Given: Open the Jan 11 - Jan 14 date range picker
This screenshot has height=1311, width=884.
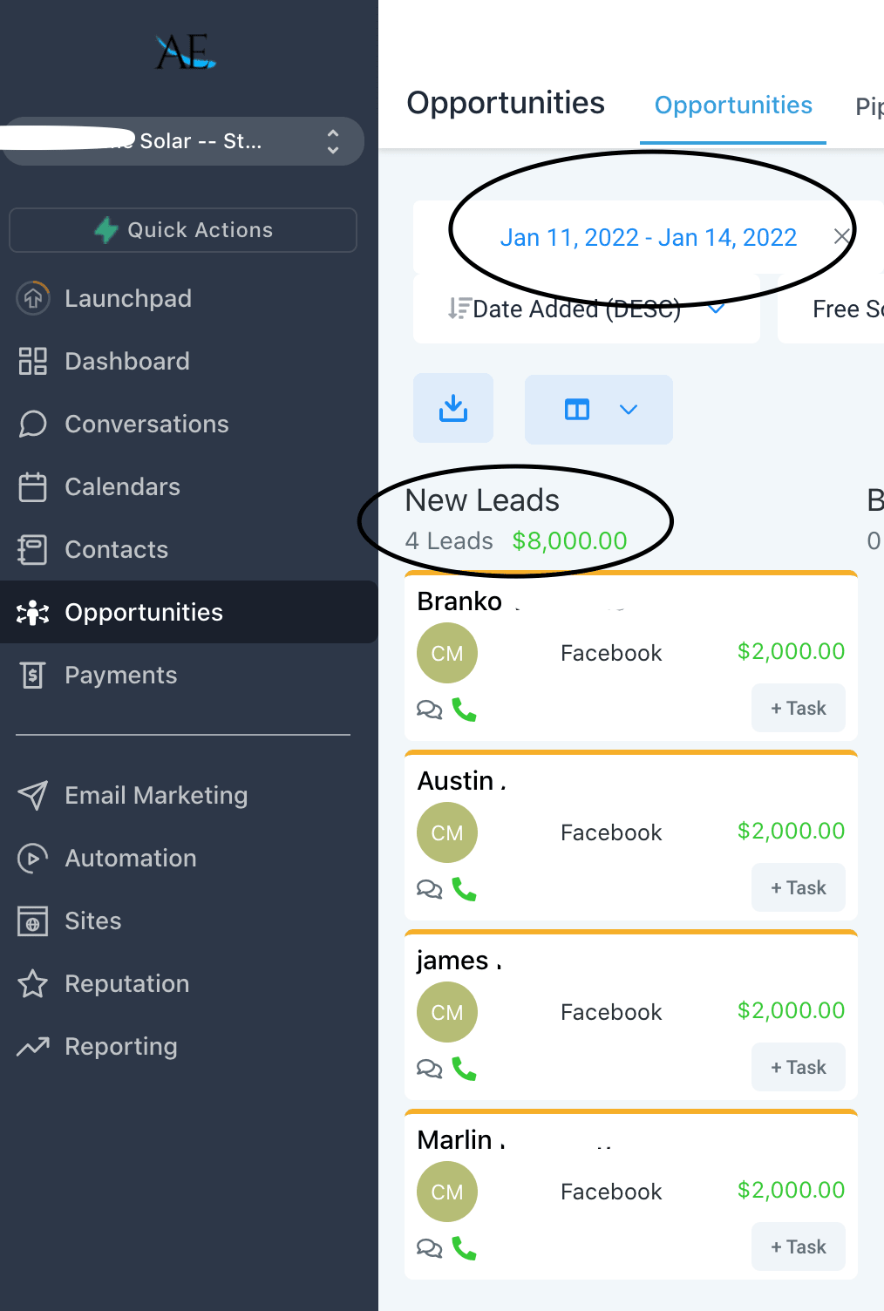Looking at the screenshot, I should click(x=648, y=237).
